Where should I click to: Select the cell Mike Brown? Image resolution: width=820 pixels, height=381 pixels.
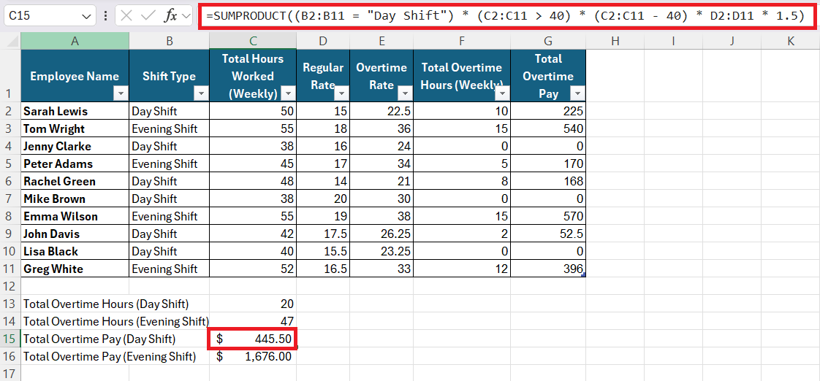pos(75,199)
